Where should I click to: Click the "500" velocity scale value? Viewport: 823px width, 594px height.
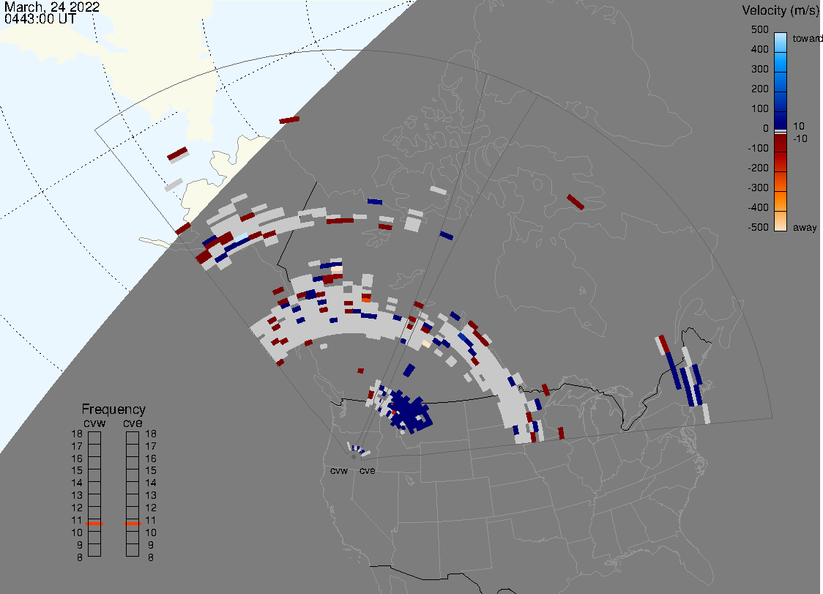(x=759, y=29)
